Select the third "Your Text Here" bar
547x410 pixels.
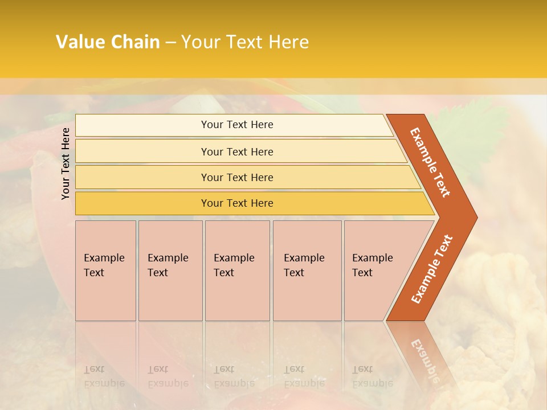coord(237,177)
